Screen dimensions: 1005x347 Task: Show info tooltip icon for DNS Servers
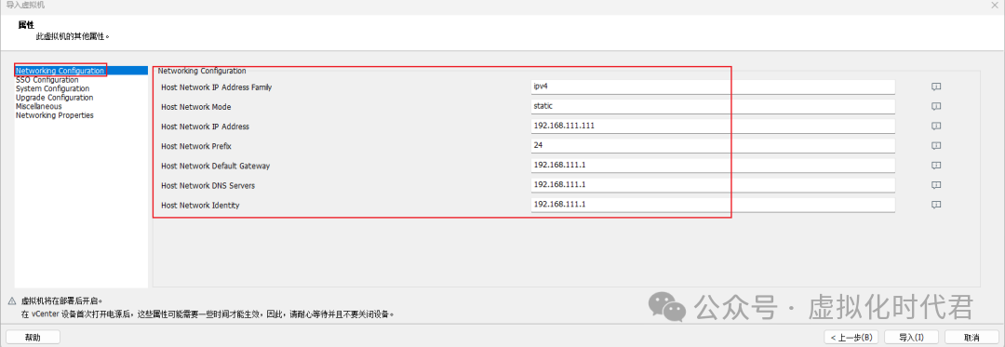tap(936, 185)
